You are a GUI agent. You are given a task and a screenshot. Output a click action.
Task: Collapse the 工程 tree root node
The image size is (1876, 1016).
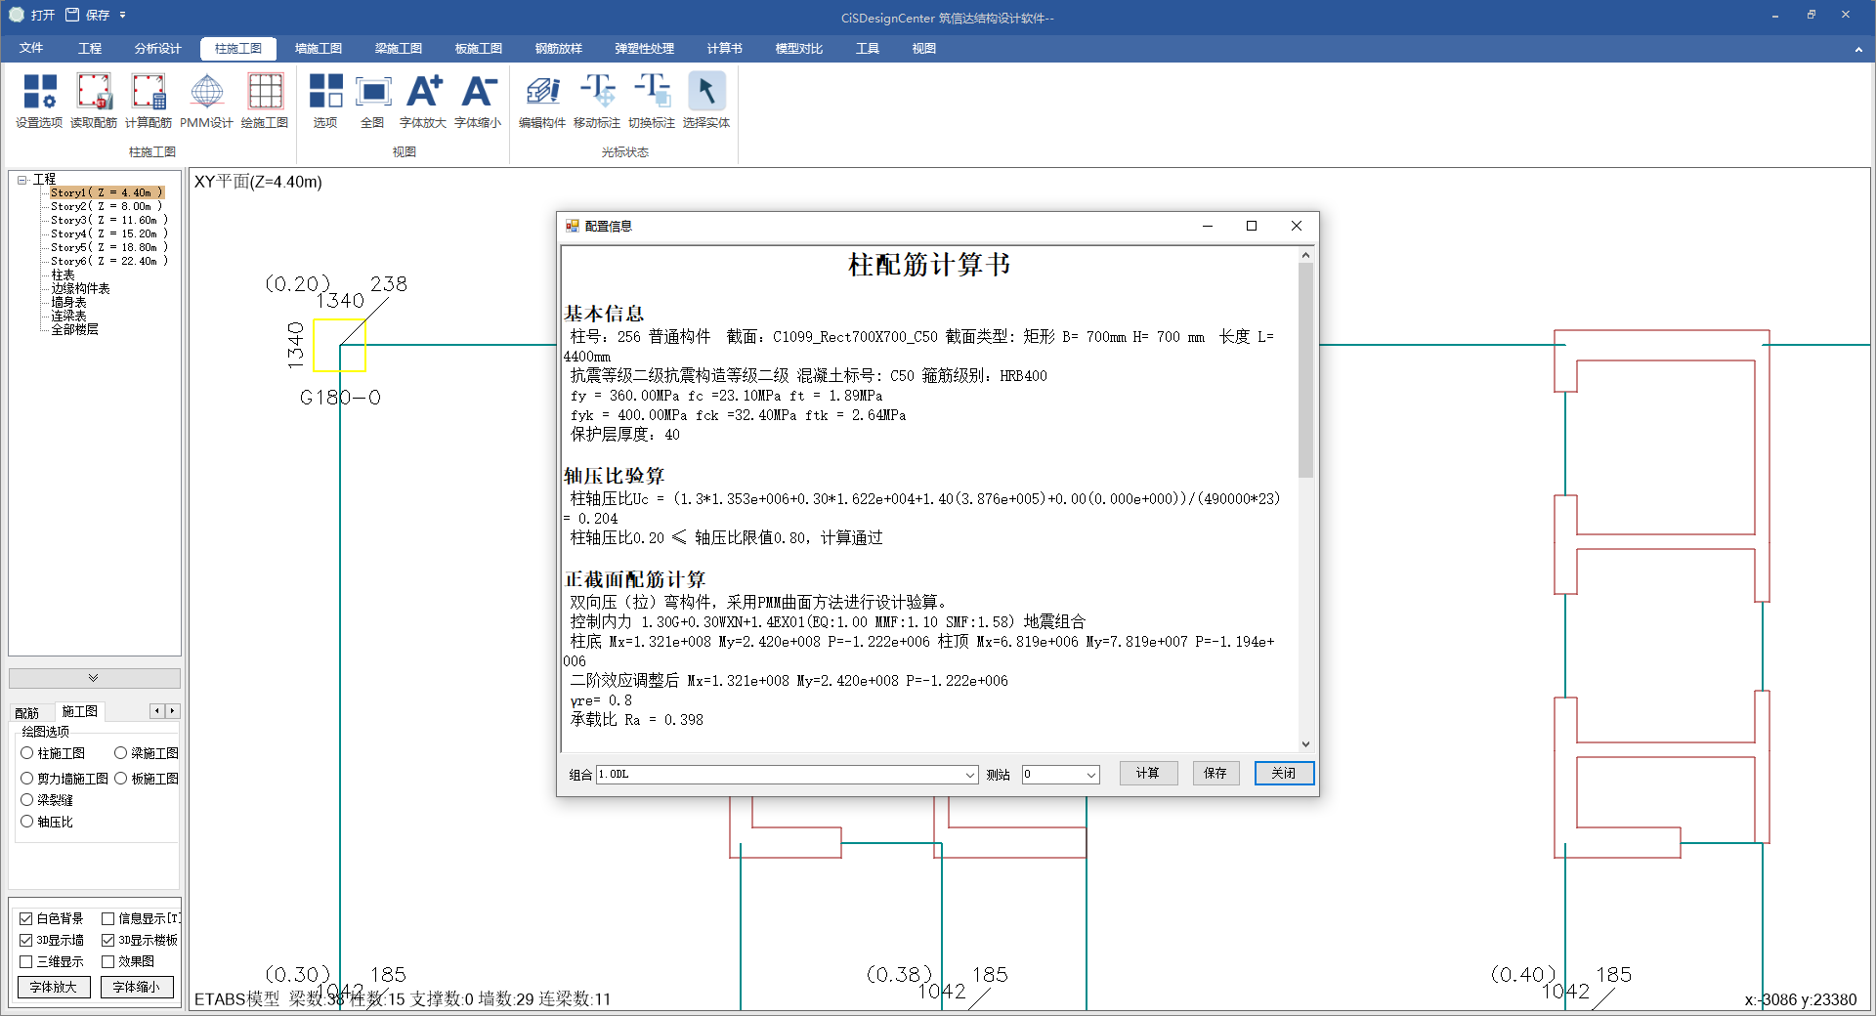pos(21,180)
